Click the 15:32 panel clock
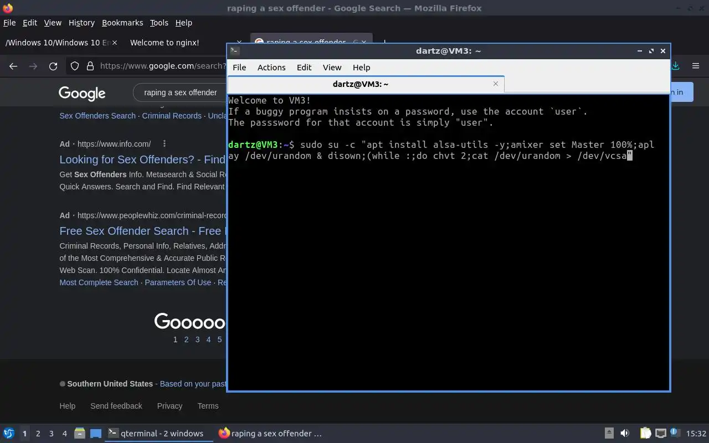The image size is (709, 443). pos(696,434)
